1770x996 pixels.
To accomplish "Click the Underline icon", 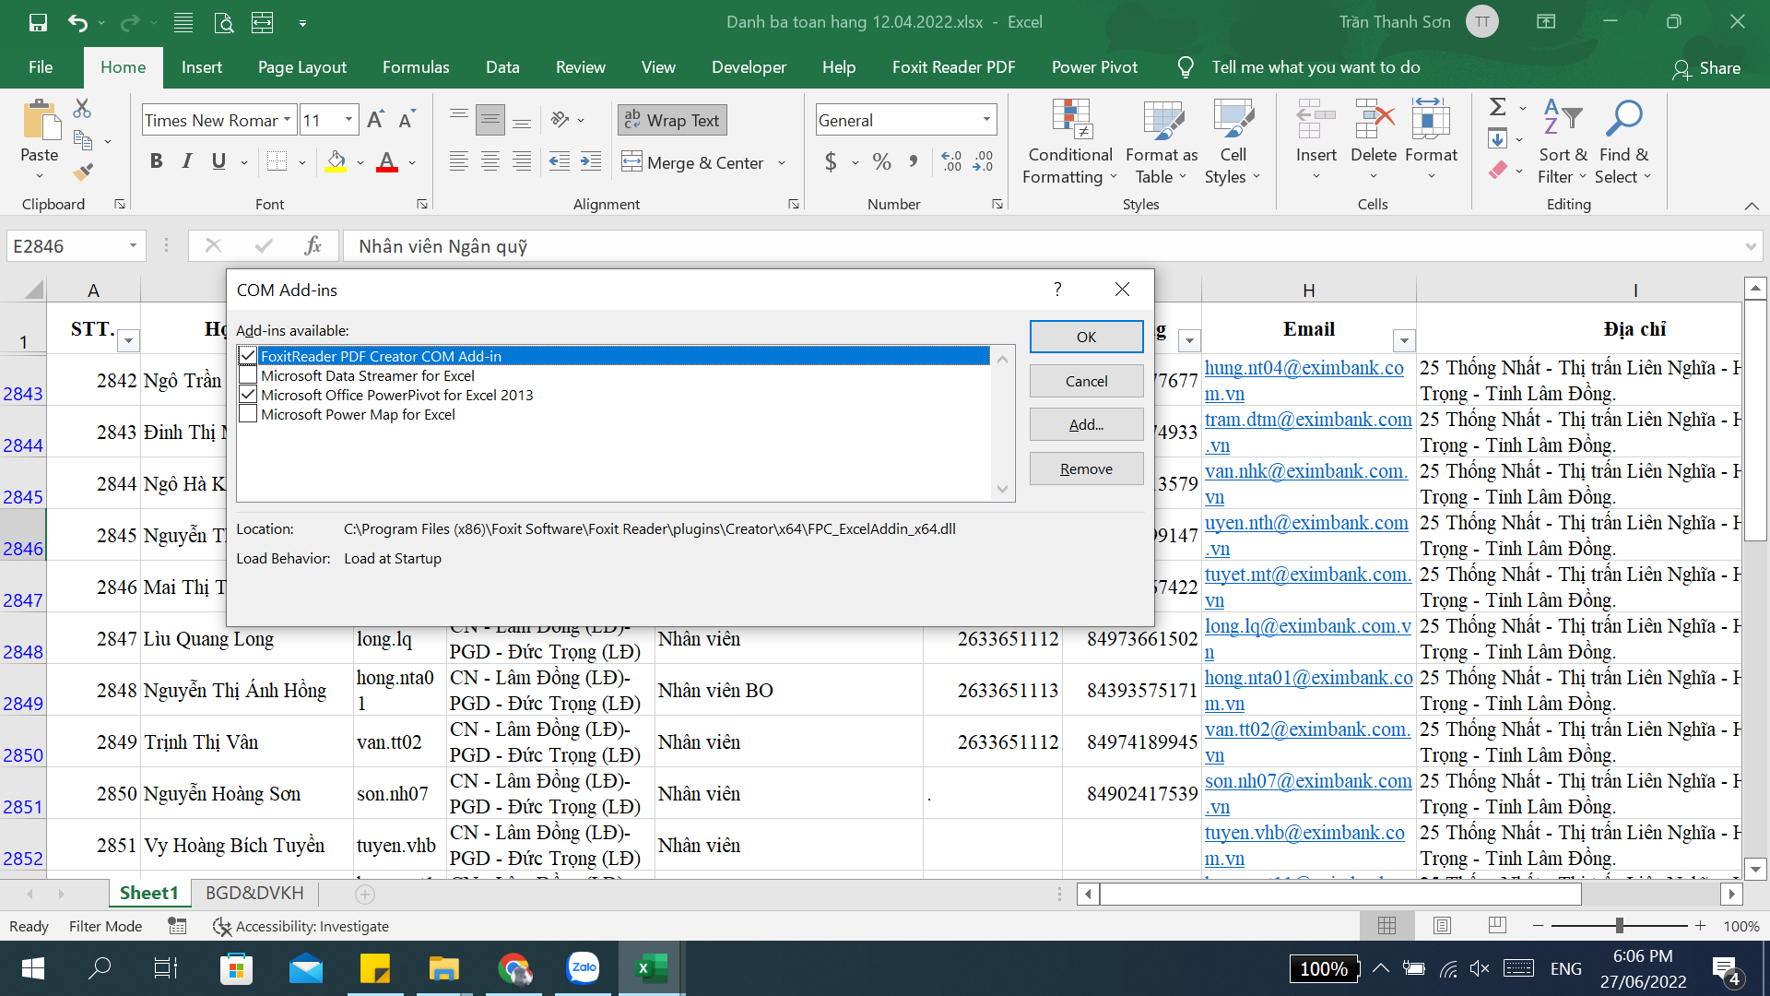I will click(x=218, y=161).
